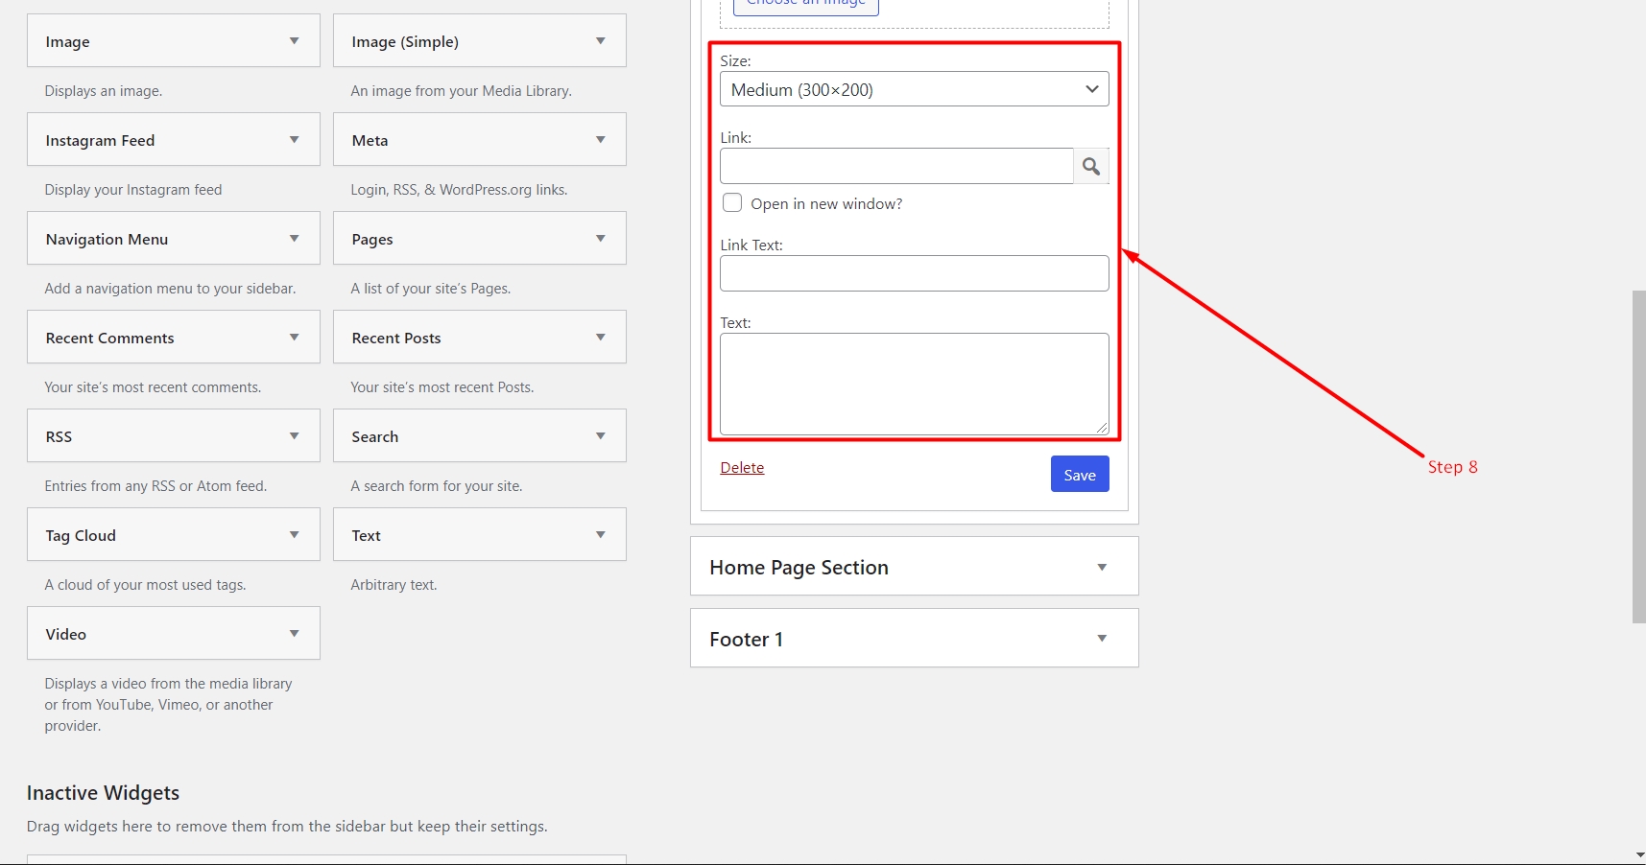Expand the Image widget arrow
The width and height of the screenshot is (1646, 865).
pos(295,41)
